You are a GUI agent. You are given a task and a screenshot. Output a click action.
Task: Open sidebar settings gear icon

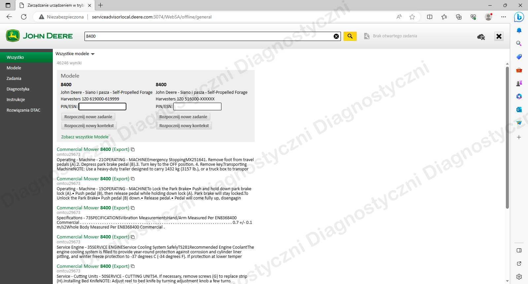519,277
